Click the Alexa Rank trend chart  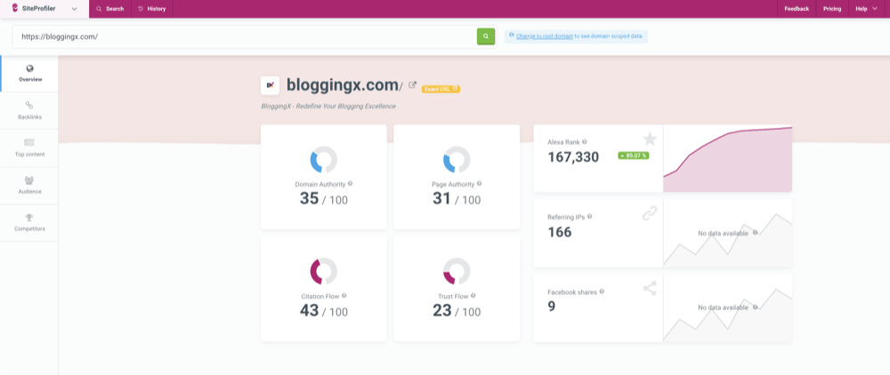point(728,158)
